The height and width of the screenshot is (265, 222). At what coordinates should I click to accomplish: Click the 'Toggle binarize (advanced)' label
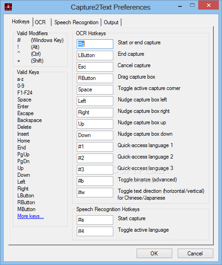(x=148, y=180)
